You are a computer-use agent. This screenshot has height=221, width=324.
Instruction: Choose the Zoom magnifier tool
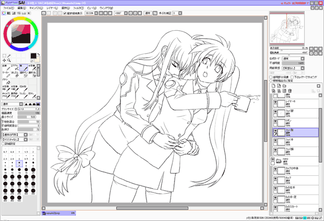(x=9, y=60)
